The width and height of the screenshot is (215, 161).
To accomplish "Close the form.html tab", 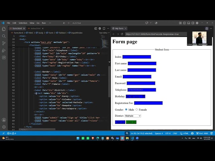I will 24,28.
